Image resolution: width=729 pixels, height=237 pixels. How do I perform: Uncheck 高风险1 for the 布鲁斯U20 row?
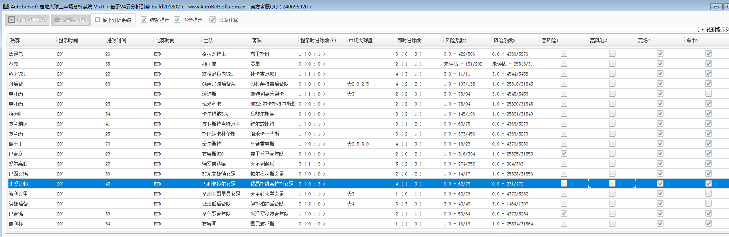(564, 153)
